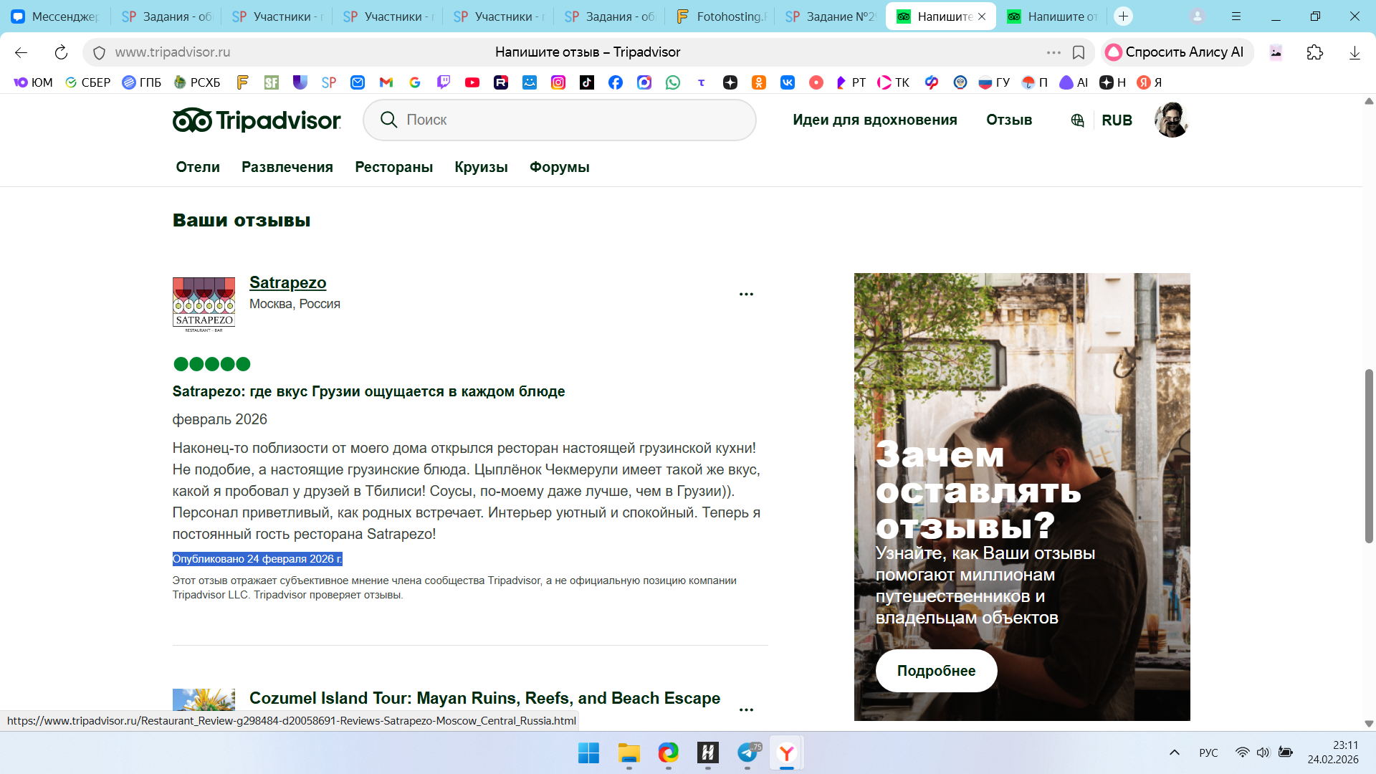Click the page vertical scrollbar thumb
Screen dimensions: 1376x774
(1369, 456)
